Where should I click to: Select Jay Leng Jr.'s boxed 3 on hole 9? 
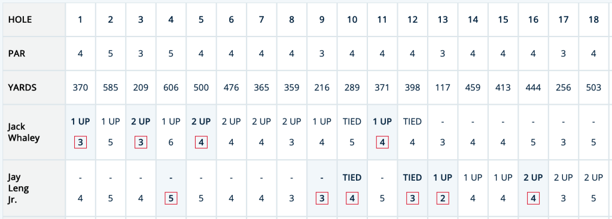[322, 199]
